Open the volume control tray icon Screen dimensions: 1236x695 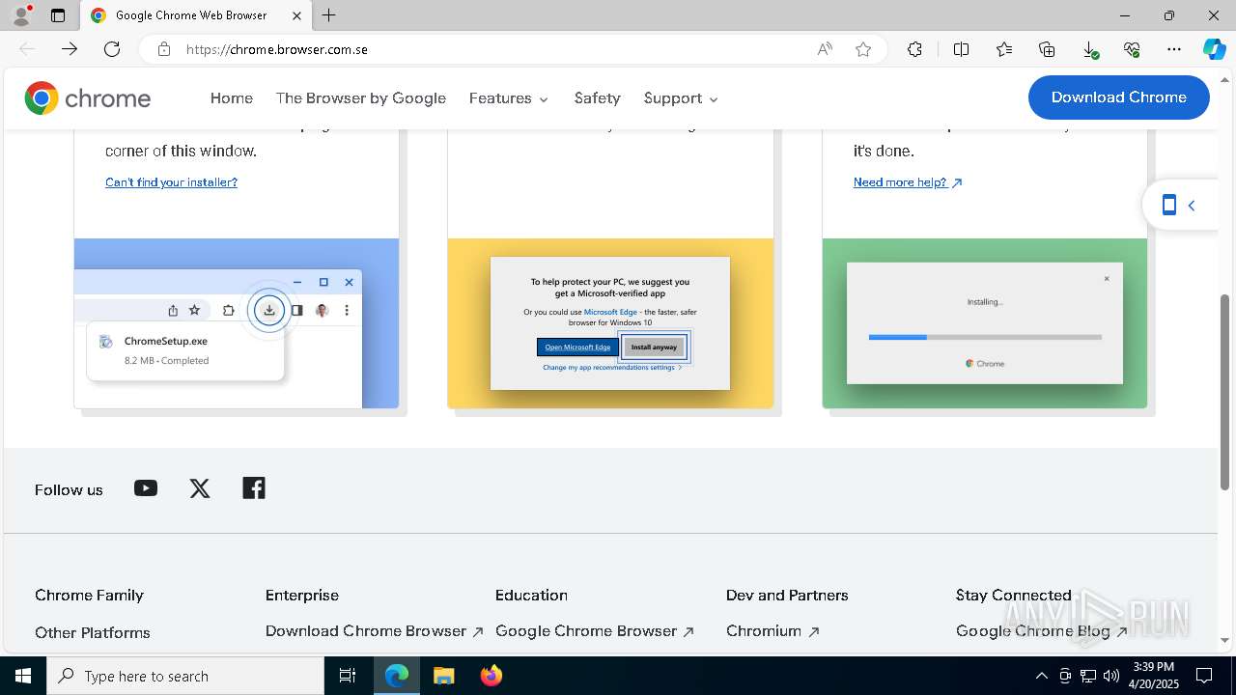(x=1111, y=676)
